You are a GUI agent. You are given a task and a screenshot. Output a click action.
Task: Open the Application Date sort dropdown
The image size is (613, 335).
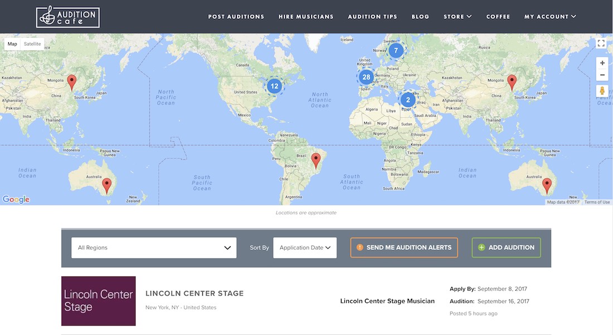305,248
